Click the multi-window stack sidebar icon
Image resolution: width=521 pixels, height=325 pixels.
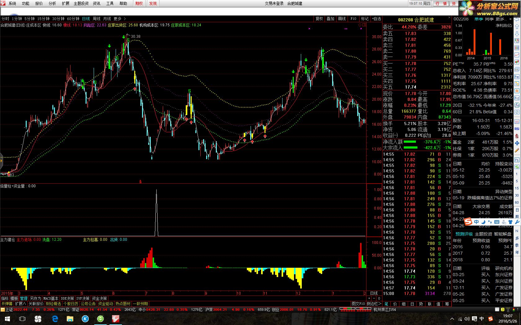click(517, 69)
